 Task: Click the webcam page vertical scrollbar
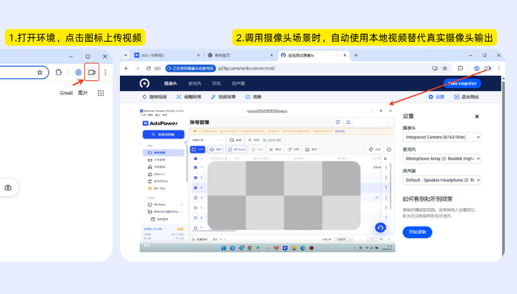[503, 166]
